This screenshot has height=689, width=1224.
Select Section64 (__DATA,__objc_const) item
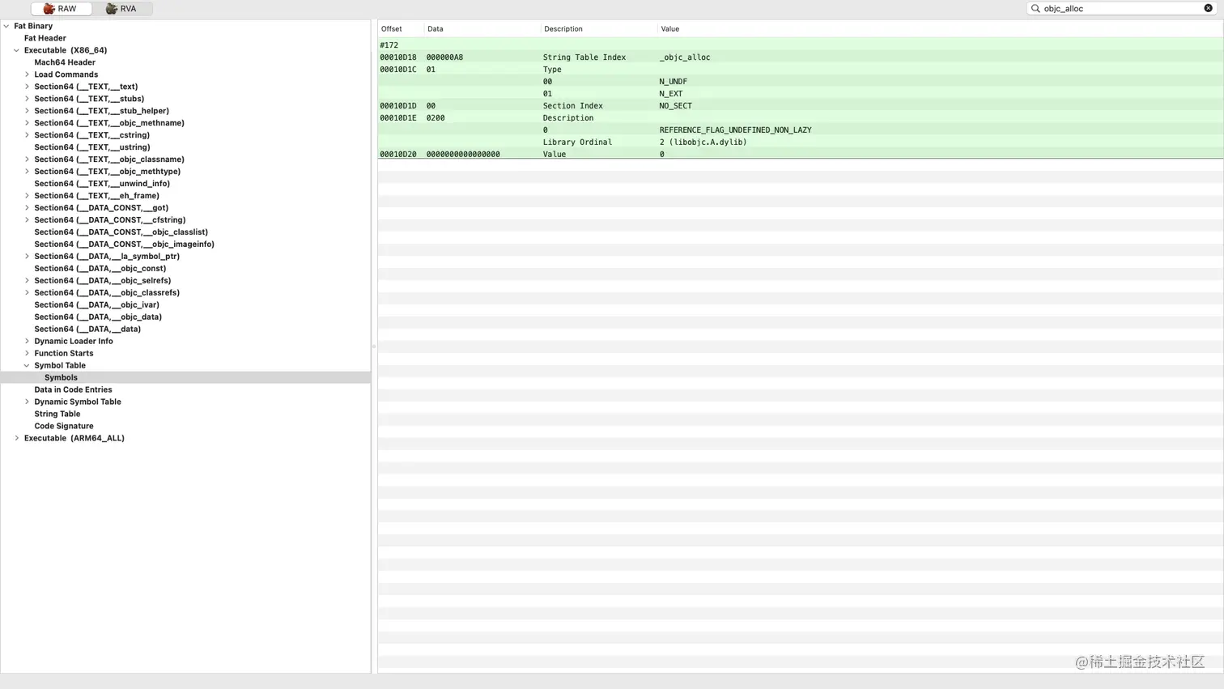[100, 269]
